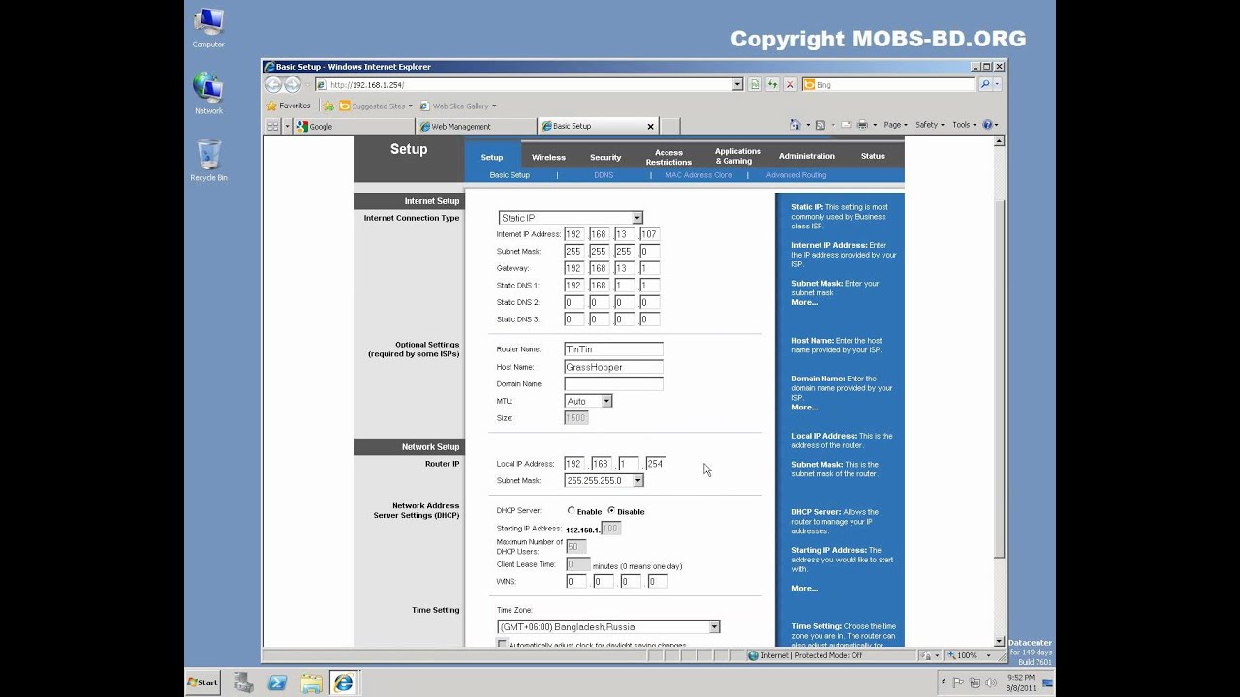
Task: Open the MTU Auto dropdown
Action: point(588,401)
